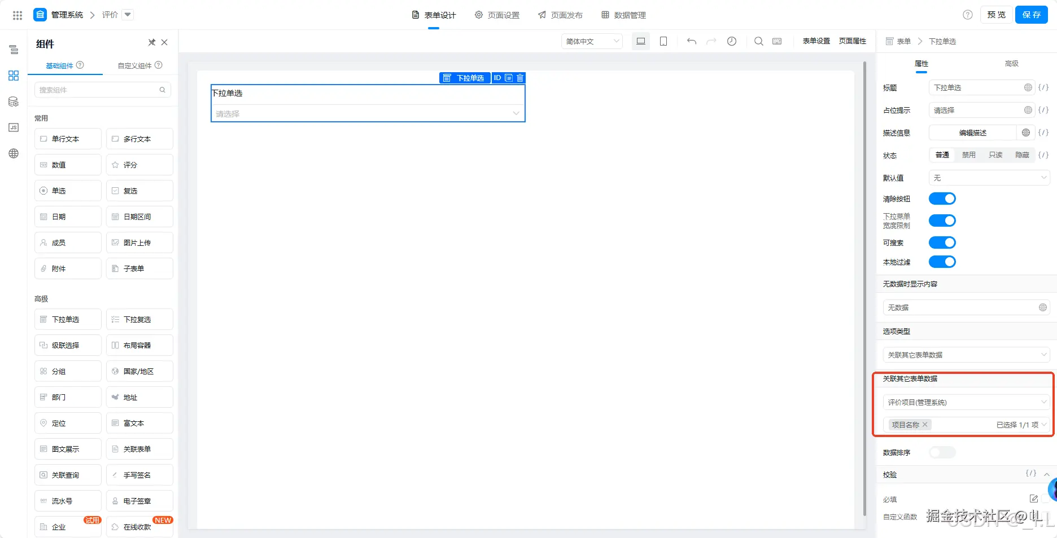Switch to 数据管理 tab
The image size is (1057, 538).
coord(623,15)
